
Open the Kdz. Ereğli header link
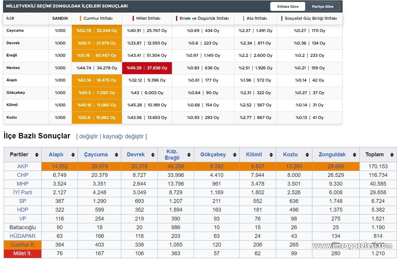(x=172, y=155)
